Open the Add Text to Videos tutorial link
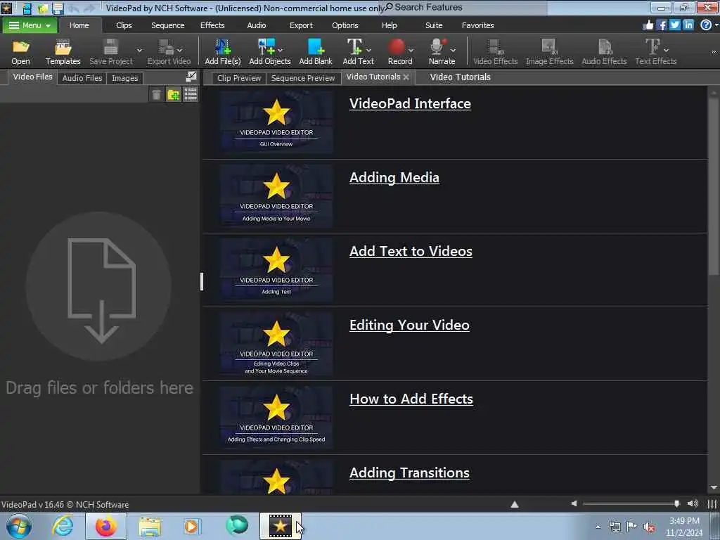 tap(411, 252)
